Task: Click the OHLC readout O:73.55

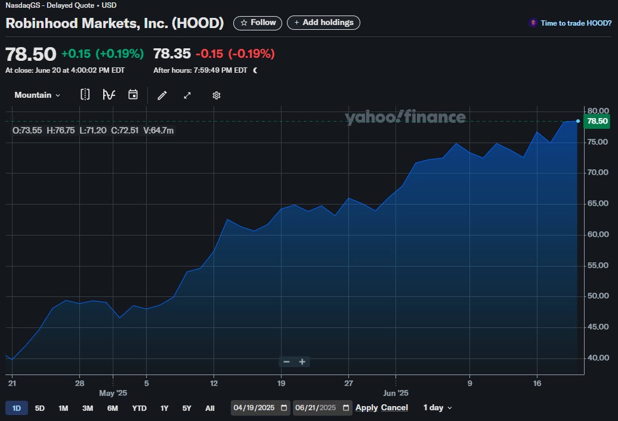Action: click(x=27, y=131)
